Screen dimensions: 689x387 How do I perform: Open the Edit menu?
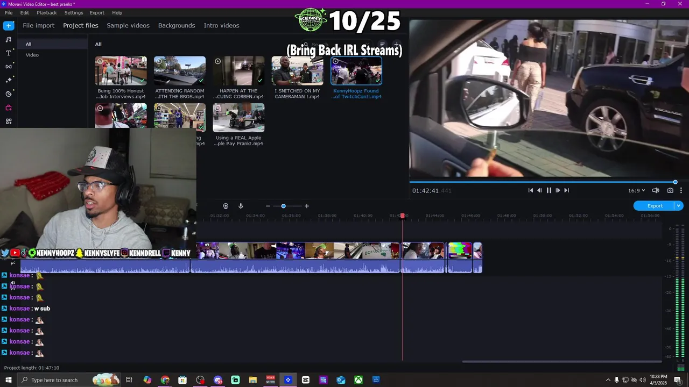(x=25, y=12)
